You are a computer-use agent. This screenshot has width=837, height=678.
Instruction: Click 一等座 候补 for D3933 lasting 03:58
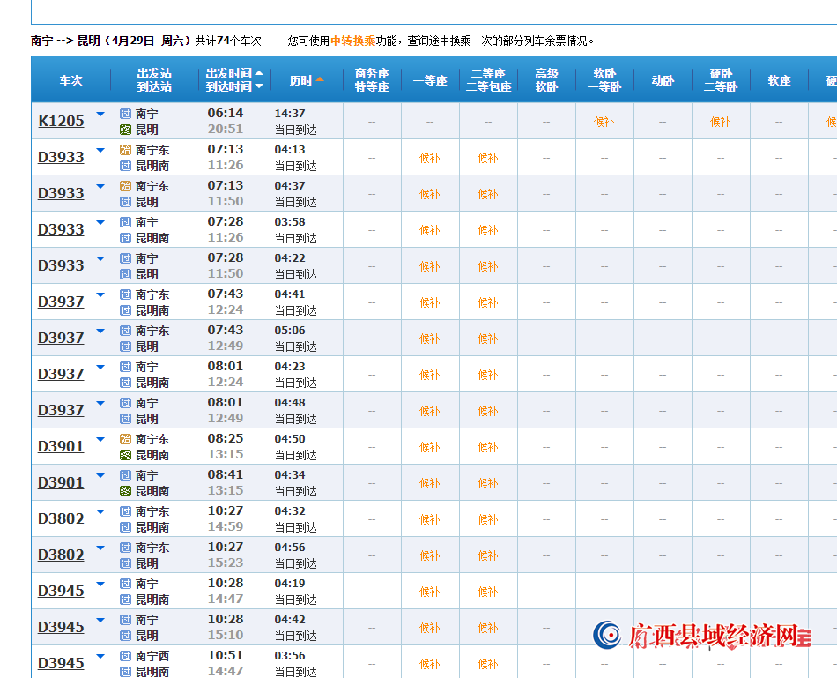pos(430,230)
